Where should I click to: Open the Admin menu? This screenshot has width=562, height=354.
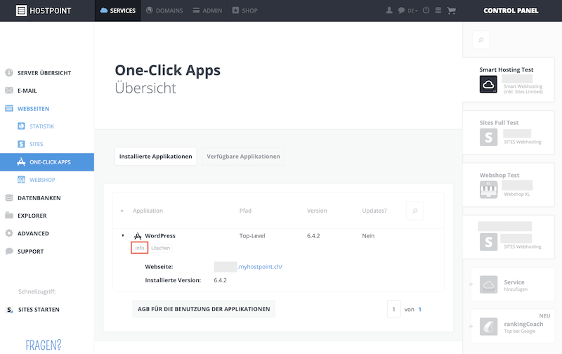pos(207,11)
